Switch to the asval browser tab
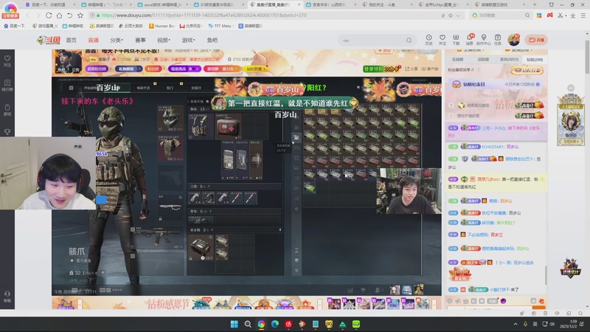The width and height of the screenshot is (590, 332). tap(163, 5)
